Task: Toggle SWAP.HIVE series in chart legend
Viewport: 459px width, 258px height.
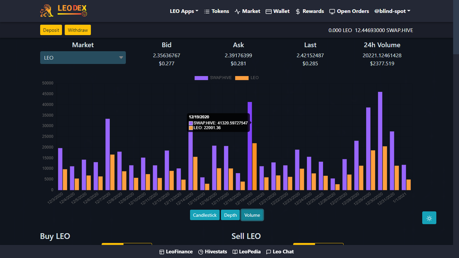Action: 213,78
